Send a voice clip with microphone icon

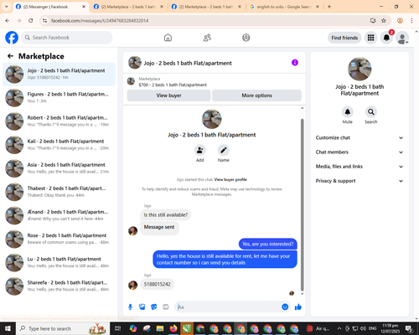130,307
